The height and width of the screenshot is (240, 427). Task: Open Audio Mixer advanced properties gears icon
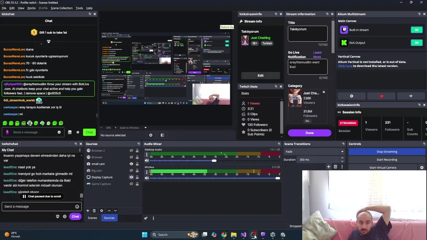146,218
